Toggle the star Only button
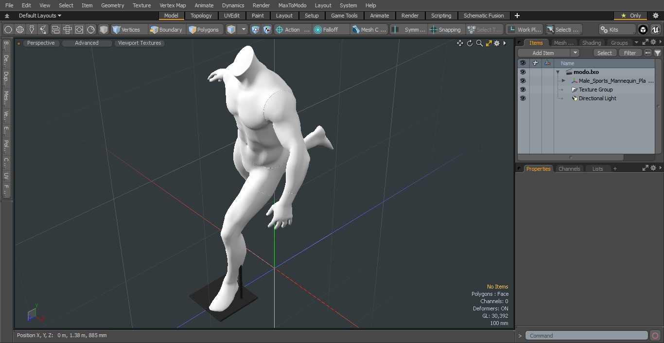664x343 pixels. [630, 16]
